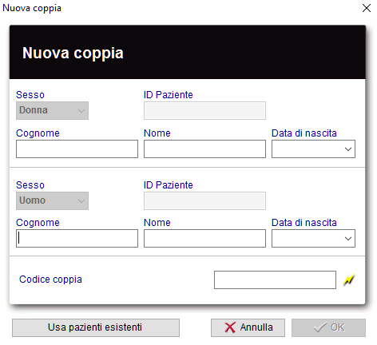Click the Codice coppia label
This screenshot has width=377, height=345.
tap(50, 280)
